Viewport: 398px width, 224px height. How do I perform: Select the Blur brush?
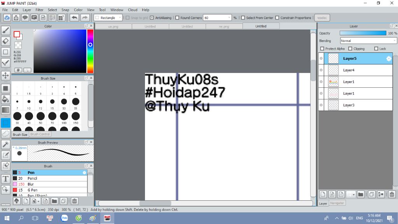50,184
